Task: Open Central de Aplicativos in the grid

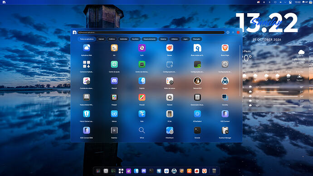Action: [87, 64]
